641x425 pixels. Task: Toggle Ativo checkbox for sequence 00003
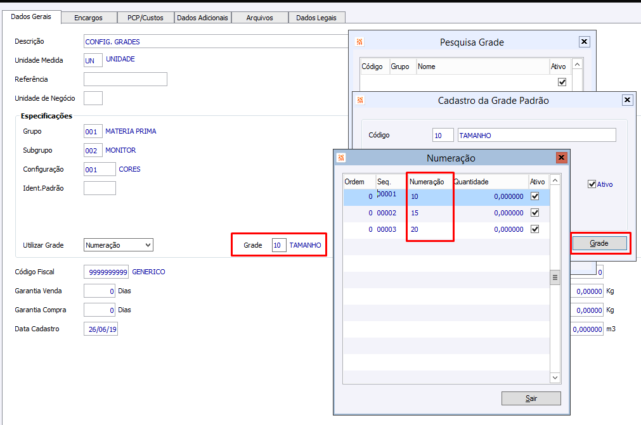pos(534,229)
